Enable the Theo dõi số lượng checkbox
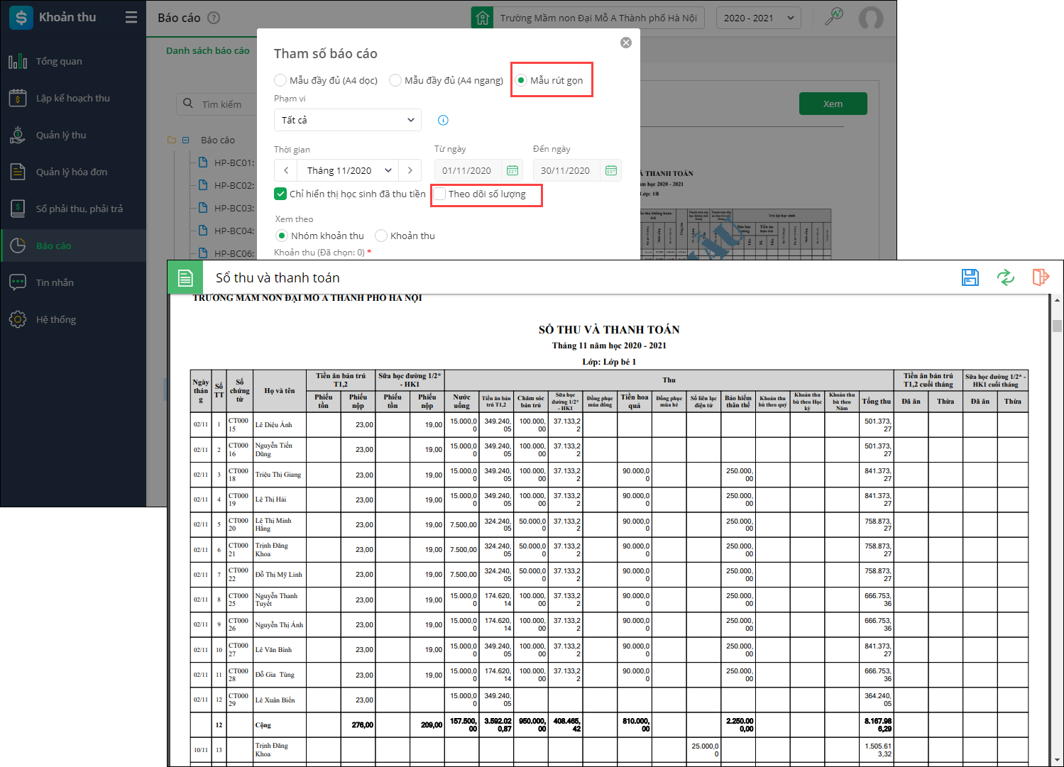 pyautogui.click(x=440, y=194)
